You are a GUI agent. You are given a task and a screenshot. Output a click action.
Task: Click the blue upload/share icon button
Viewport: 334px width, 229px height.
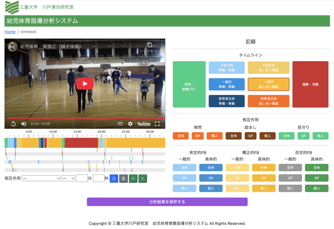click(x=114, y=178)
